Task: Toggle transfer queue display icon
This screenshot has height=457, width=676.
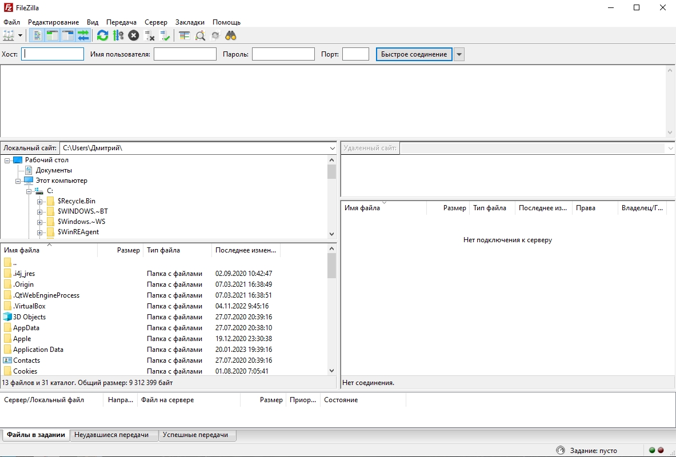Action: pyautogui.click(x=83, y=36)
